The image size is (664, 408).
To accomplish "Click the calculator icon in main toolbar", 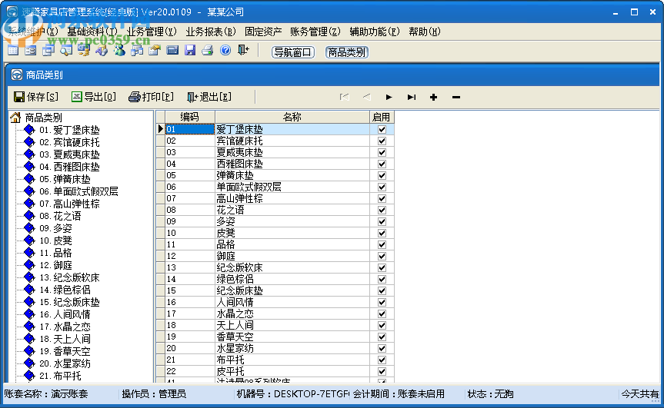I will click(172, 51).
